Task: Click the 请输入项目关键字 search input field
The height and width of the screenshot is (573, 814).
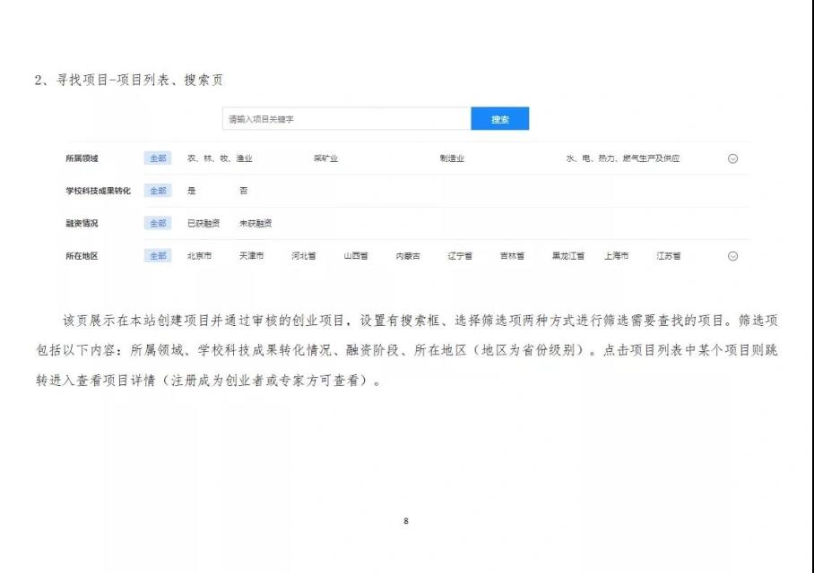Action: pyautogui.click(x=346, y=119)
